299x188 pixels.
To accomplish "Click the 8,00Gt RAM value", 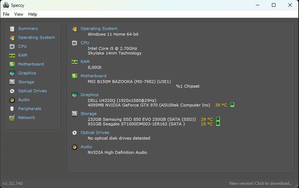I will [95, 67].
